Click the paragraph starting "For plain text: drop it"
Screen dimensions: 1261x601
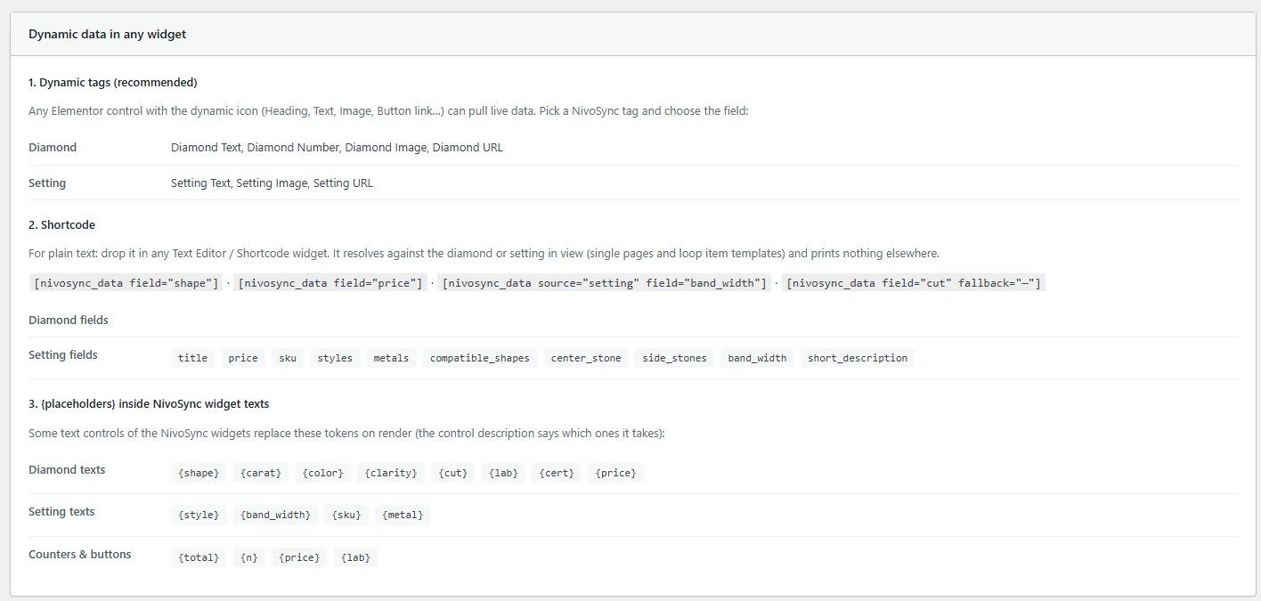[x=484, y=254]
